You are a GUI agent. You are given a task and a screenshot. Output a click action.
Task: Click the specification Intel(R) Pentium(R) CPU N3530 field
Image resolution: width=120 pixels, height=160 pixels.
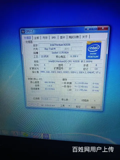(71, 61)
